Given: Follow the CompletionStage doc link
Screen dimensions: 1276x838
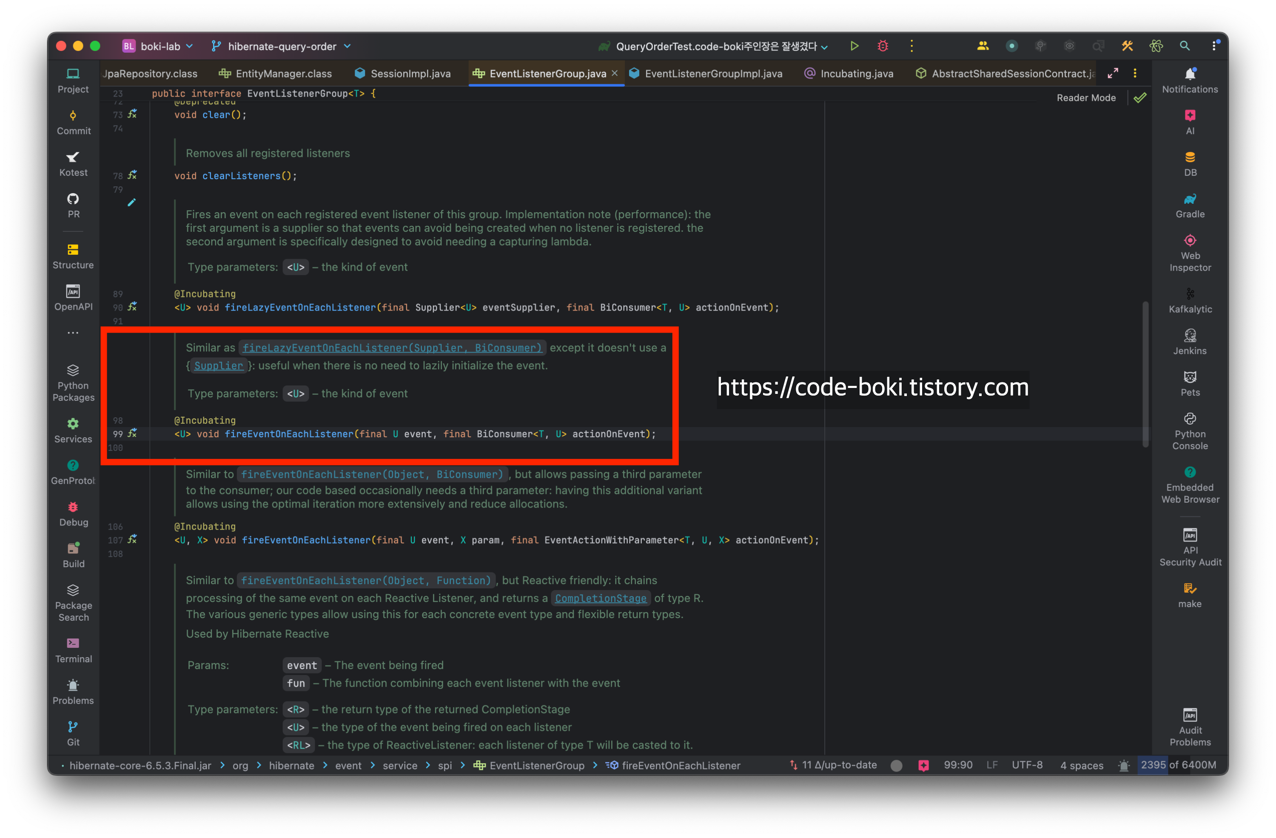Looking at the screenshot, I should [x=600, y=598].
